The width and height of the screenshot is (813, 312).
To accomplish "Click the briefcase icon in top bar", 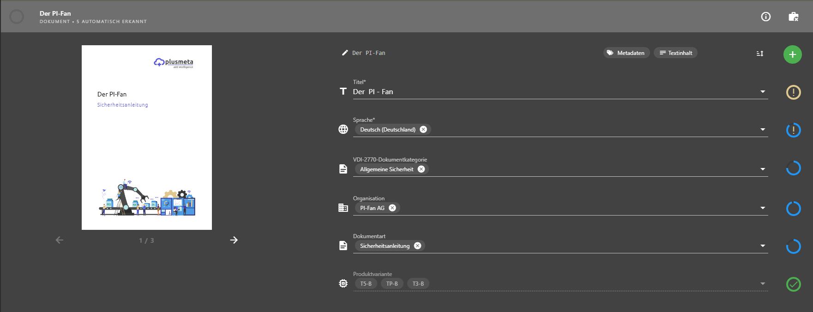I will (x=794, y=17).
